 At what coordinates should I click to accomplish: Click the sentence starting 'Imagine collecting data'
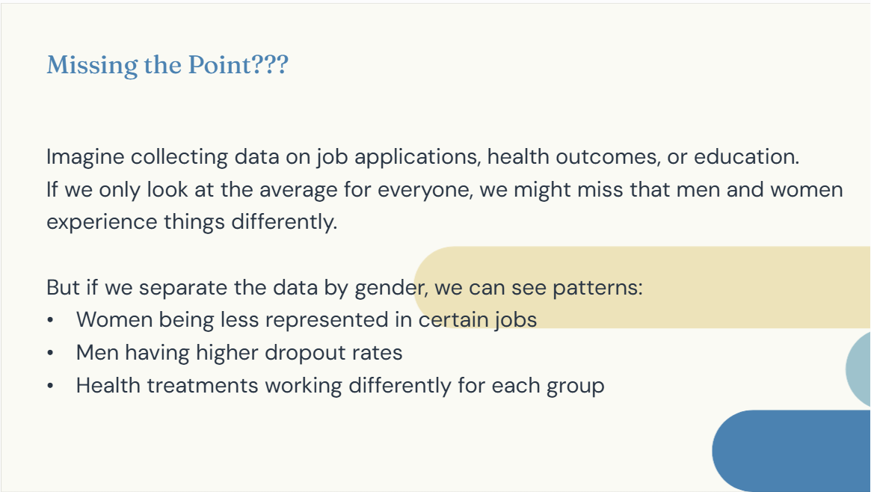tap(422, 156)
